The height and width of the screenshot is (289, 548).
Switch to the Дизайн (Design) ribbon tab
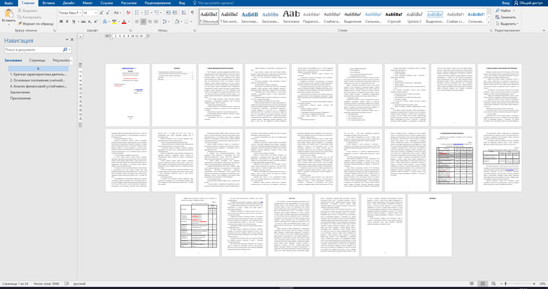pyautogui.click(x=68, y=3)
